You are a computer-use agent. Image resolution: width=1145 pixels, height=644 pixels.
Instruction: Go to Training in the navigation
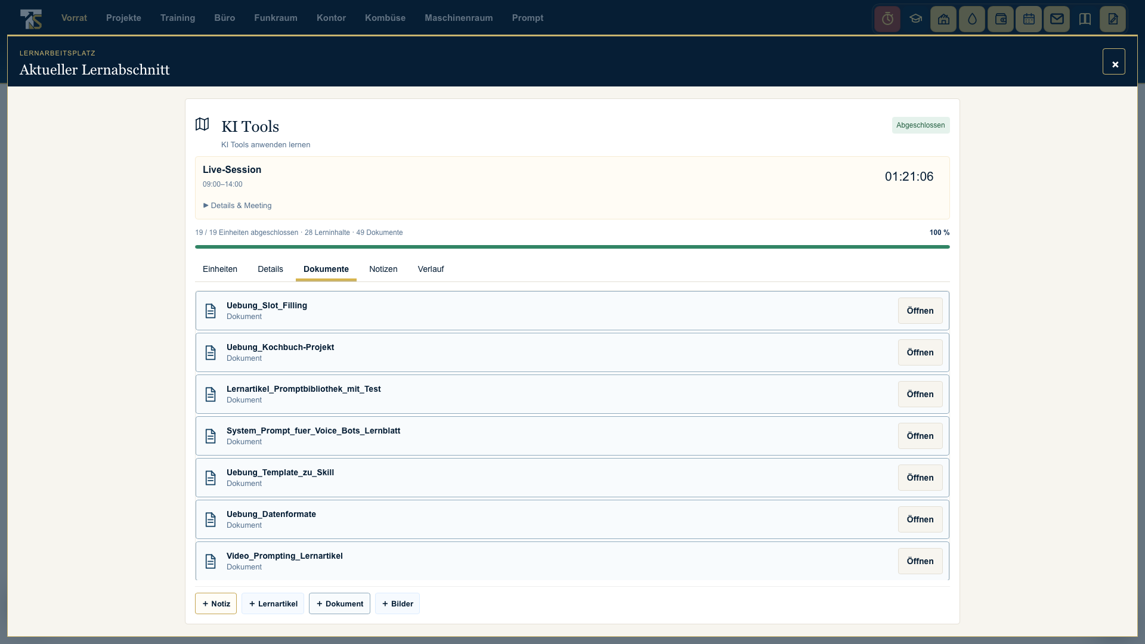click(x=178, y=18)
